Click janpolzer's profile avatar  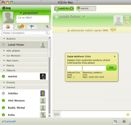point(8,17)
